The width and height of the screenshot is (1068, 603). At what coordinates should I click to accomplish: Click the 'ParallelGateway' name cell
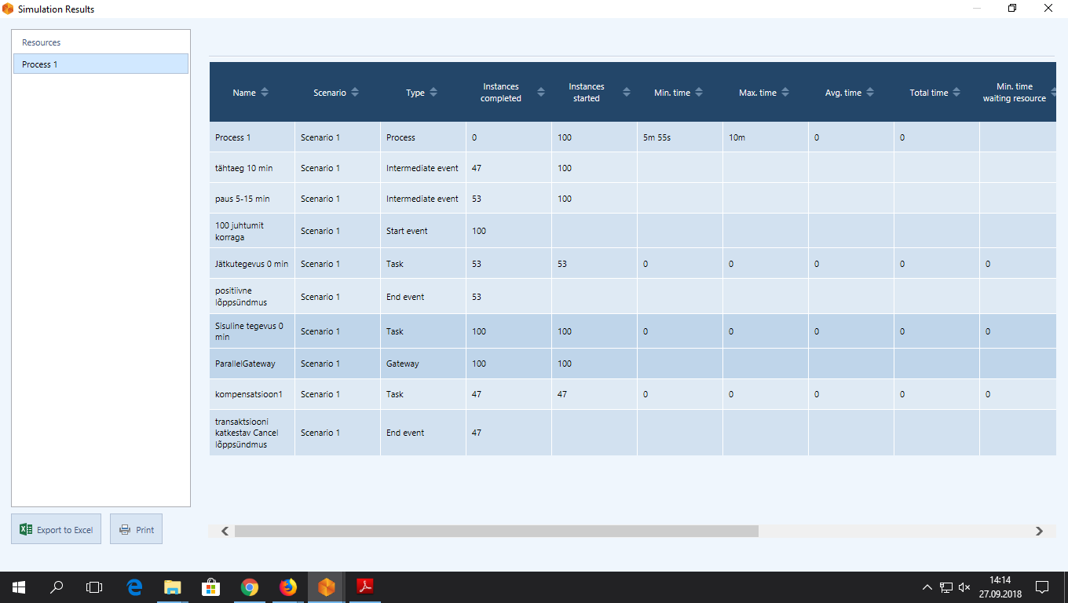(x=252, y=364)
